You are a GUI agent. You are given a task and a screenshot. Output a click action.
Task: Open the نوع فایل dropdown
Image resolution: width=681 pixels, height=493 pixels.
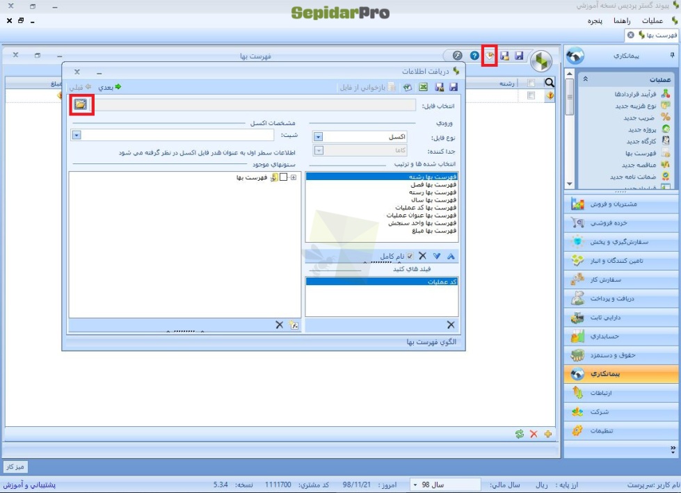coord(318,137)
